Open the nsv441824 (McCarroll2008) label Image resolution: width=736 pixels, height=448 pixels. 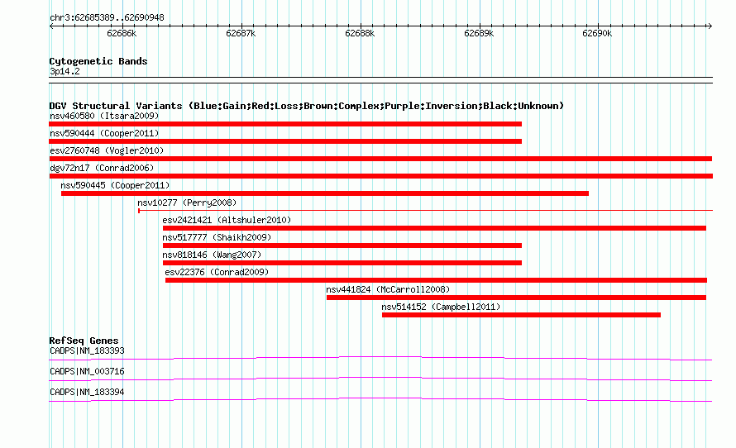click(x=388, y=289)
